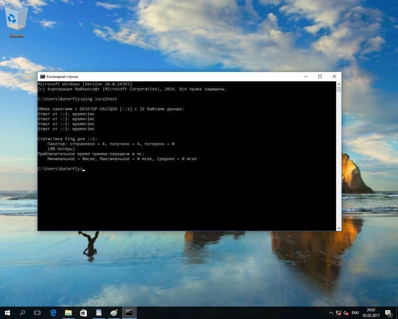Open the clock and date flyout
This screenshot has height=319, width=398.
click(x=371, y=312)
